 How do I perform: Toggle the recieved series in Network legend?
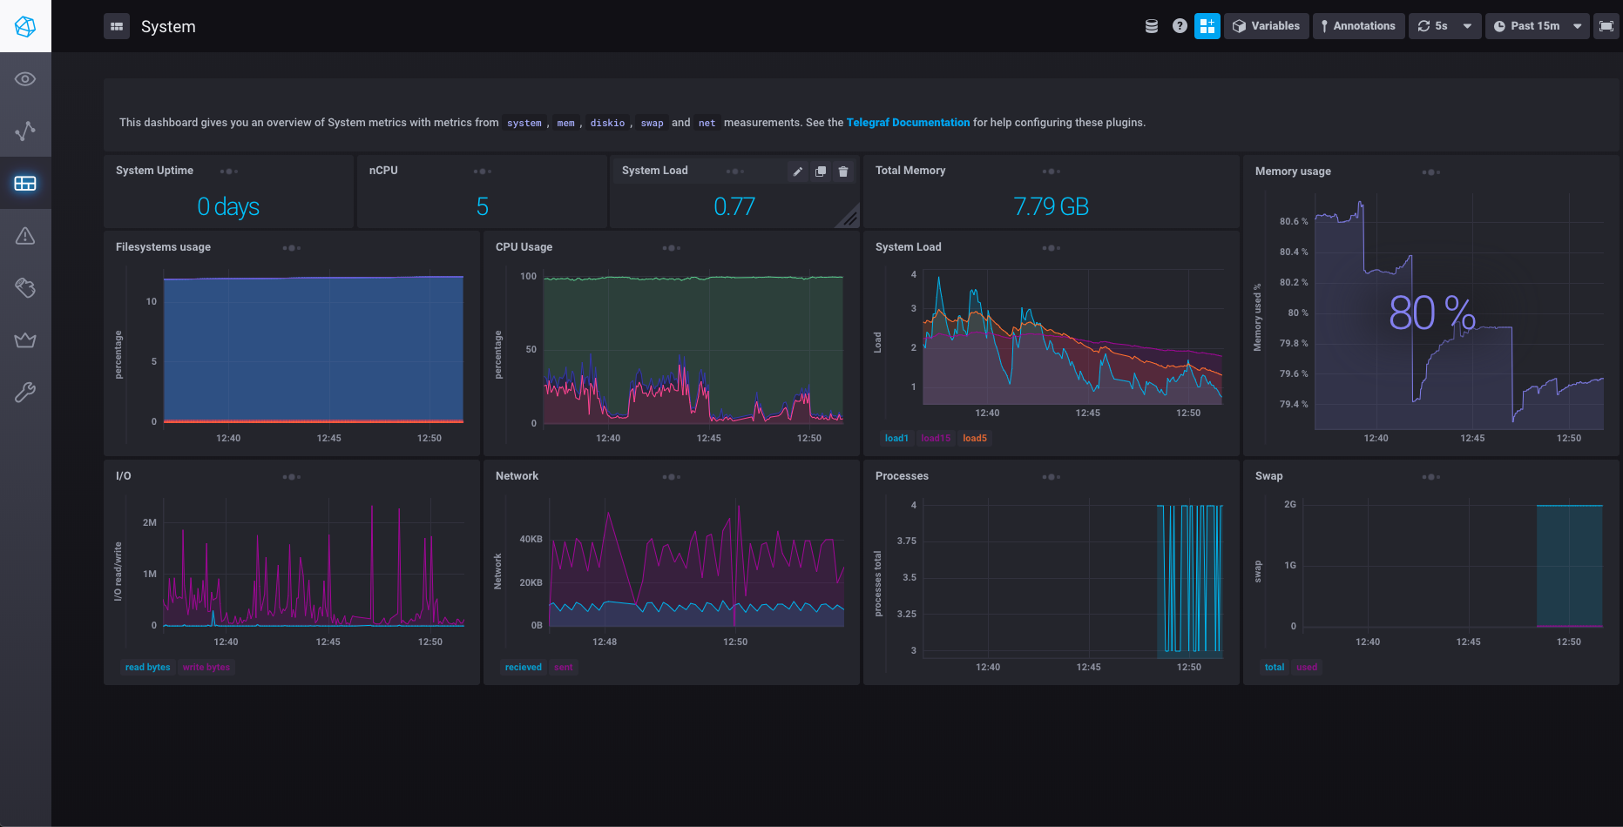point(524,667)
